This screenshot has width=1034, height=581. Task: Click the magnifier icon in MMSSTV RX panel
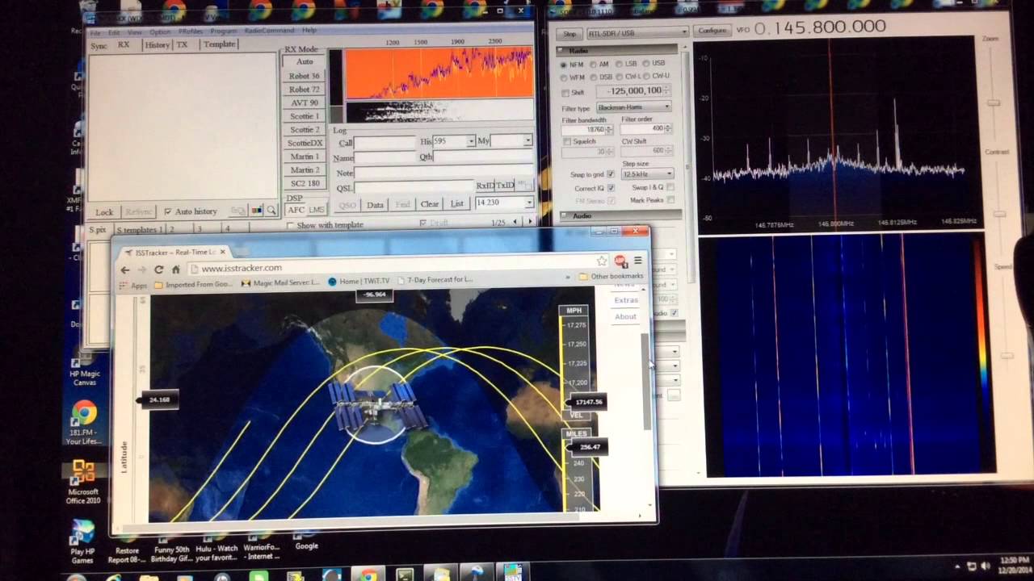coord(271,211)
